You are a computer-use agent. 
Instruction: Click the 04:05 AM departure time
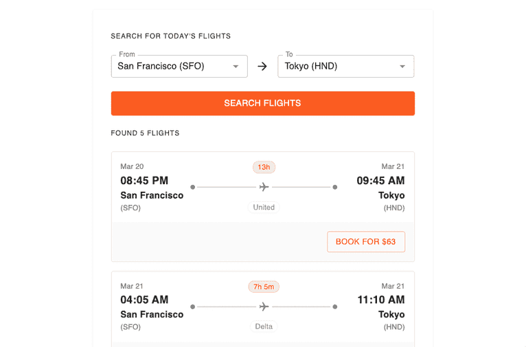coord(144,300)
